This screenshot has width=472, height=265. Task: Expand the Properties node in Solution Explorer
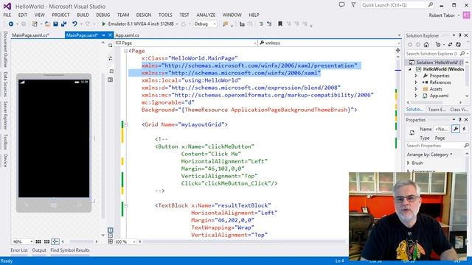416,76
